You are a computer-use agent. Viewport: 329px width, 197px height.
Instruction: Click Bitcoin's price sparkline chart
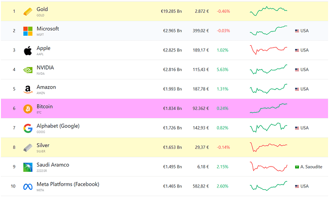pyautogui.click(x=268, y=108)
